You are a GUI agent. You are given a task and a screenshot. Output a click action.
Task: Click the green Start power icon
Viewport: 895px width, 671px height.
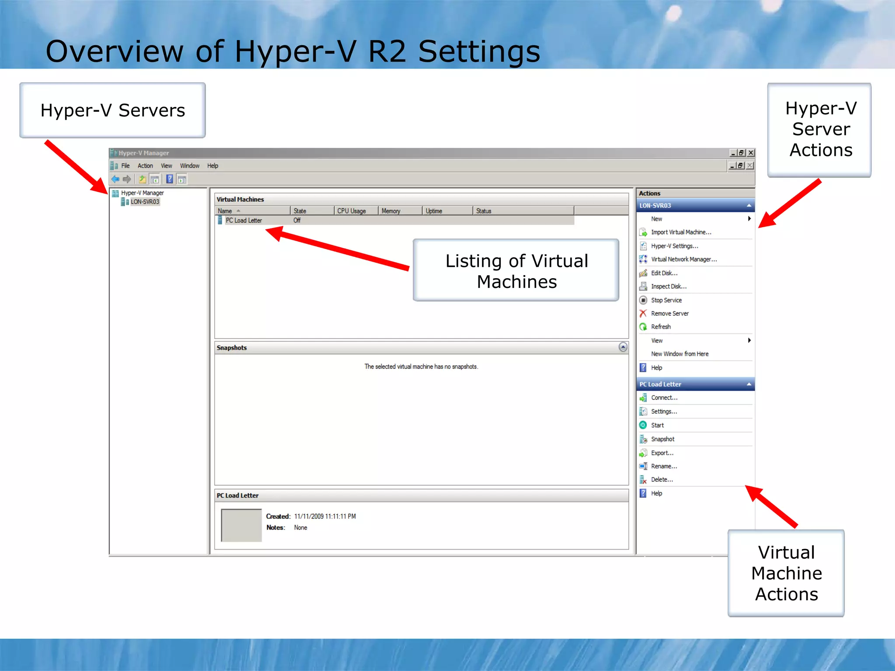643,425
